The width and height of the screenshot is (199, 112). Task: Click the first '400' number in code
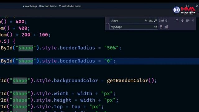(20, 22)
